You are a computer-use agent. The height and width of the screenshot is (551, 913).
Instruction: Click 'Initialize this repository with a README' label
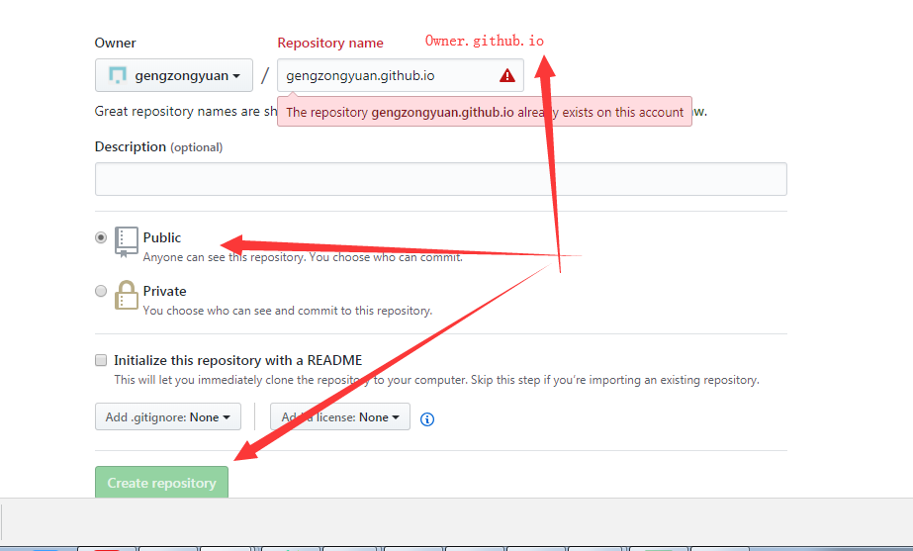[x=238, y=360]
